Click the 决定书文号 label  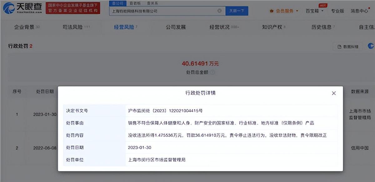pyautogui.click(x=77, y=111)
